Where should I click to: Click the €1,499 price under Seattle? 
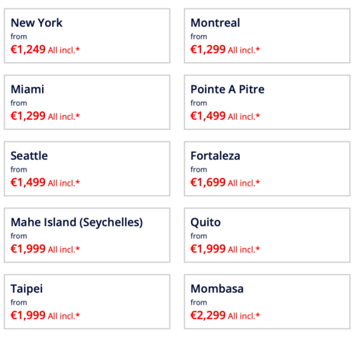pos(28,183)
